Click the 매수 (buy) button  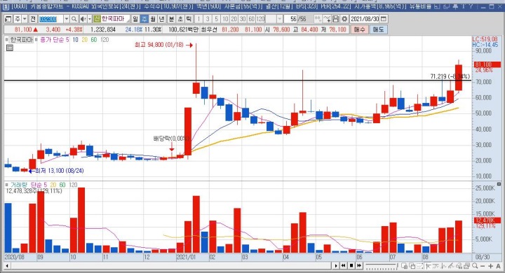click(359, 29)
